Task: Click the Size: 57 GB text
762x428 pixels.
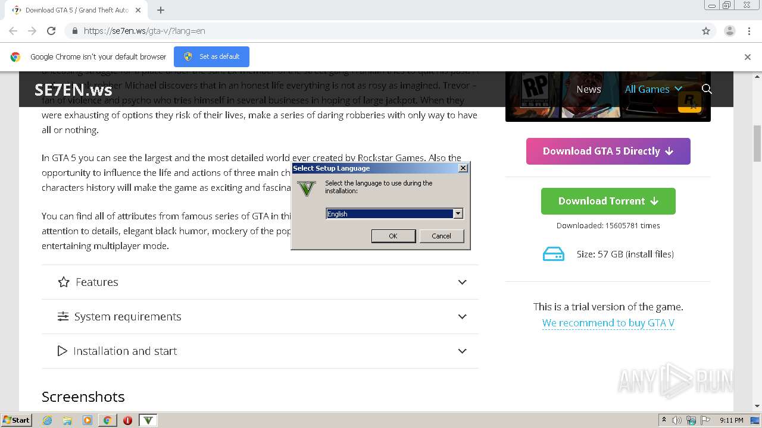Action: coord(625,254)
